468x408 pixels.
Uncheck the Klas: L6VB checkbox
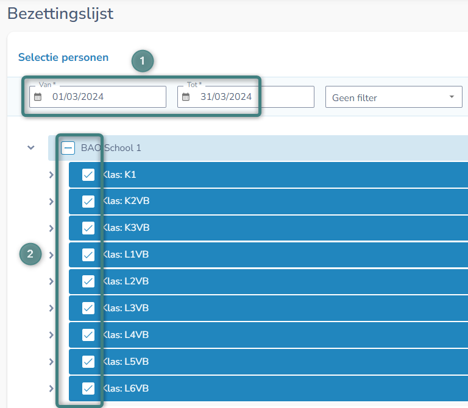pos(88,389)
